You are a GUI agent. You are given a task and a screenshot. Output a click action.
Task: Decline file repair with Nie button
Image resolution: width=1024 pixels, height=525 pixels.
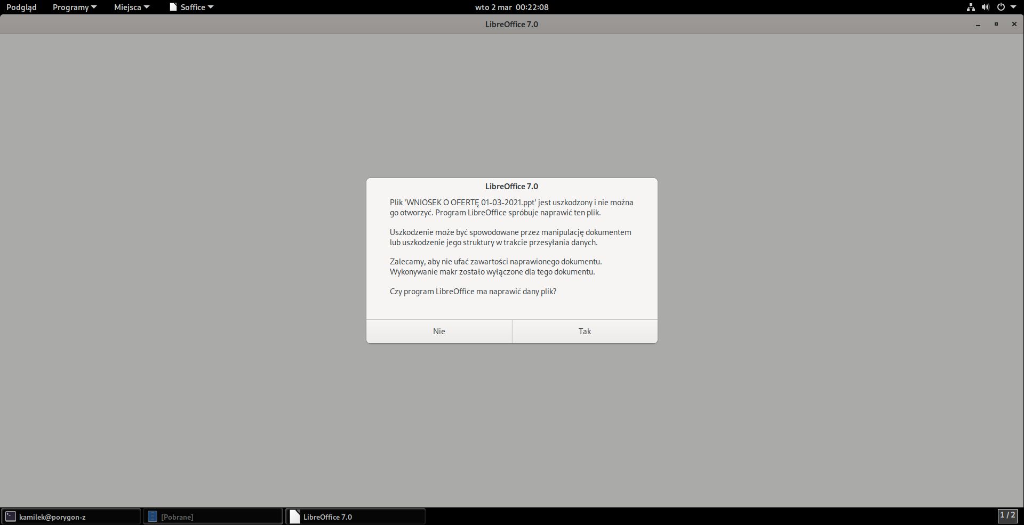point(439,332)
